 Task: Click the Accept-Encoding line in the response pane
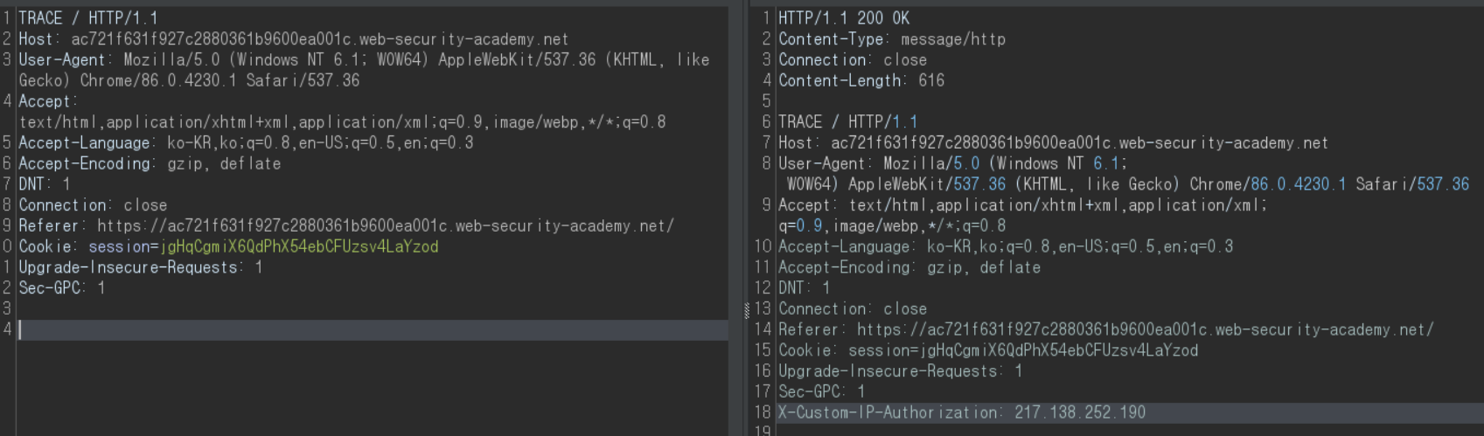[x=909, y=268]
